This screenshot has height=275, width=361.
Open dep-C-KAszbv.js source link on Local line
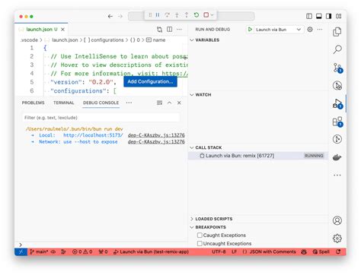pos(156,135)
